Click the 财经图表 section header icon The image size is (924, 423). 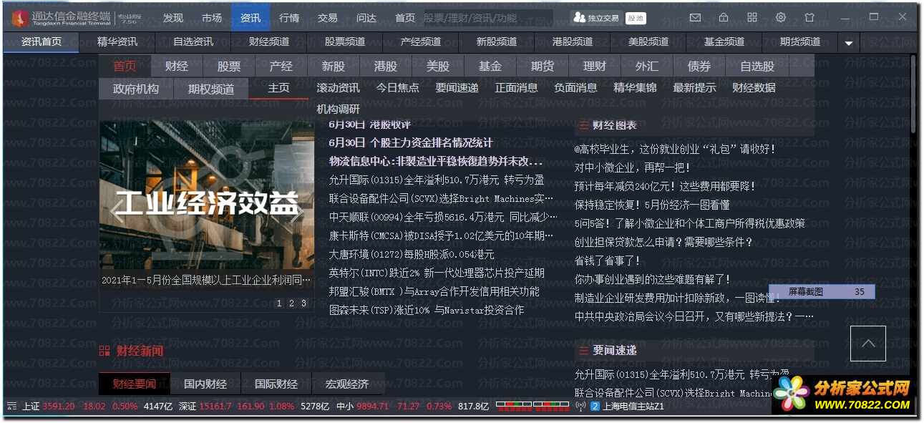coord(583,125)
